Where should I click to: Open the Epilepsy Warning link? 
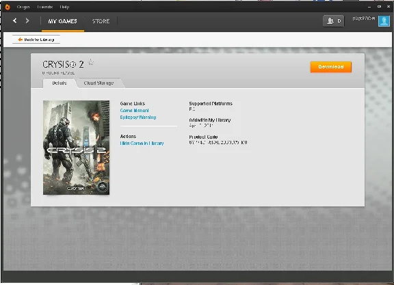[x=138, y=118]
